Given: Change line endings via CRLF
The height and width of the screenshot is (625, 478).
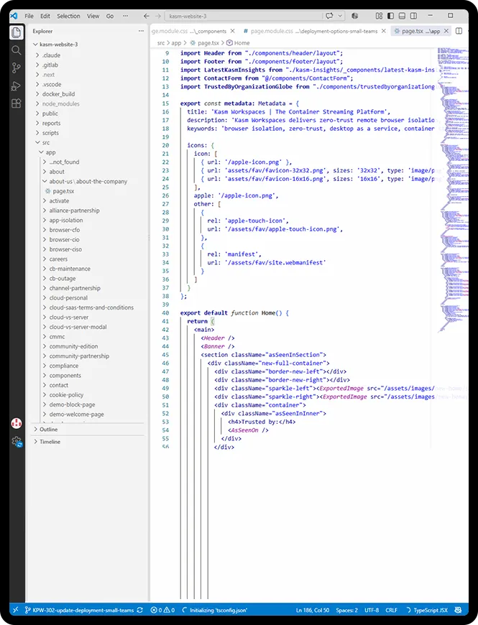Looking at the screenshot, I should [391, 610].
